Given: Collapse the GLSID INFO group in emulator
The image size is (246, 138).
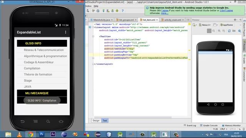Looking at the screenshot, I should click(42, 43).
